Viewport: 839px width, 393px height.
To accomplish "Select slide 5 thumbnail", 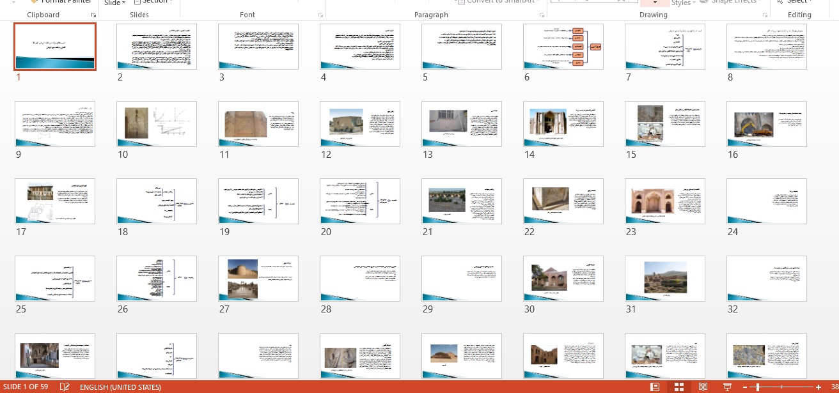I will point(462,47).
